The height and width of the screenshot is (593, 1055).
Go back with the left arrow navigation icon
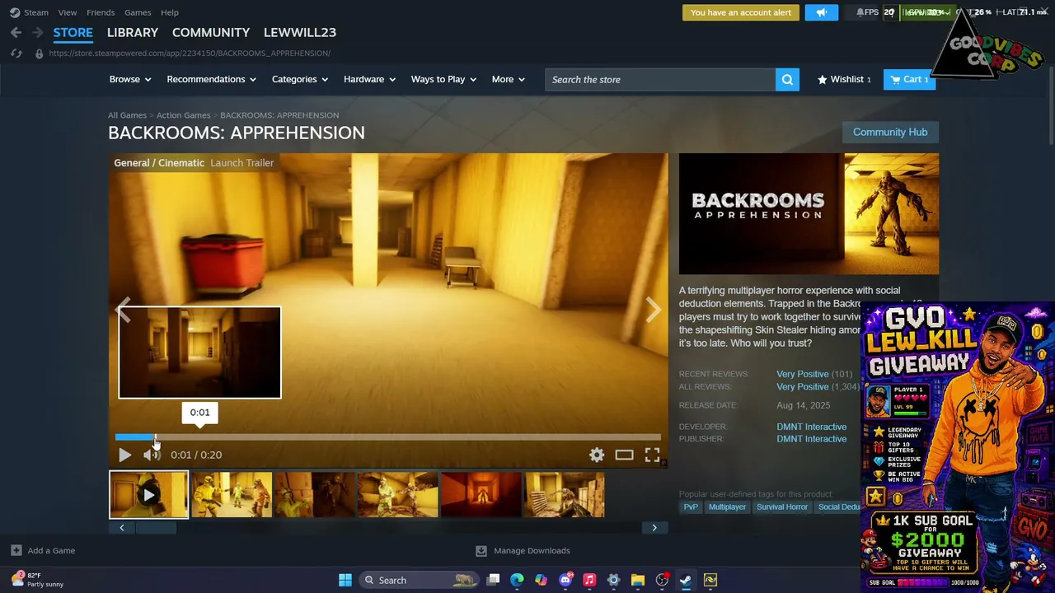click(x=16, y=32)
